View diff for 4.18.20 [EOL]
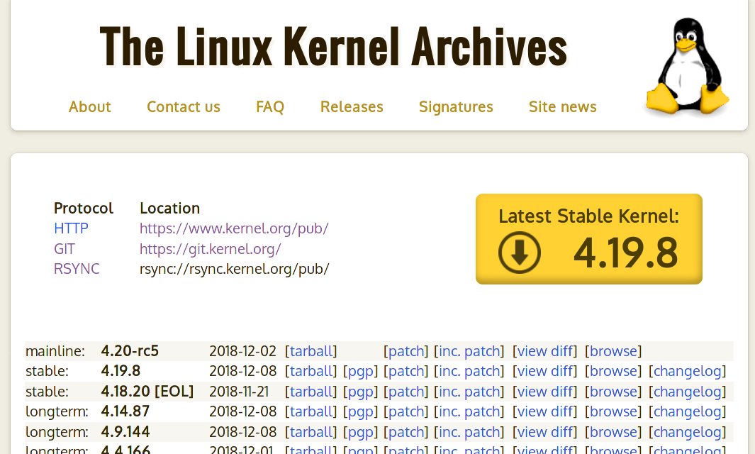 [x=544, y=392]
